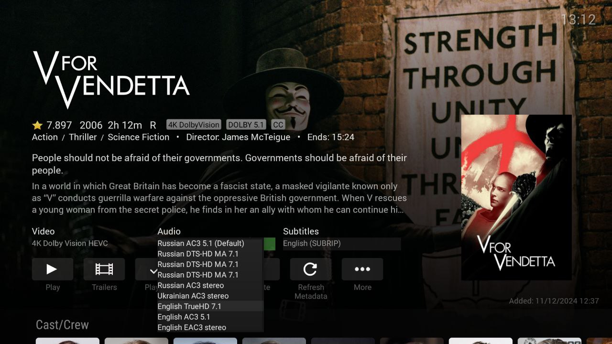Click the Refresh Metadata circular arrow icon
This screenshot has width=612, height=344.
(311, 269)
